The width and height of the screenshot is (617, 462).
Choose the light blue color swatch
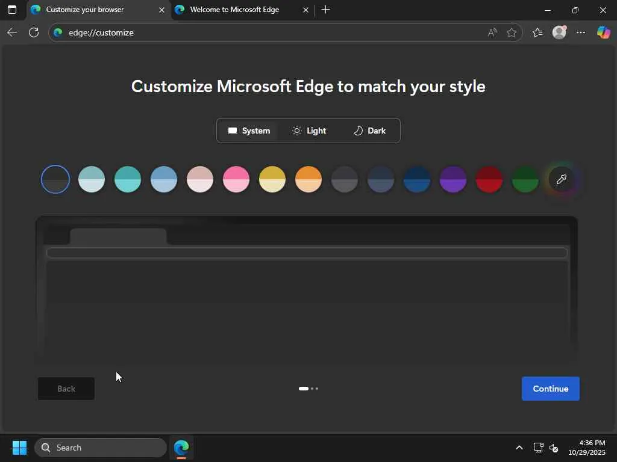(x=164, y=179)
